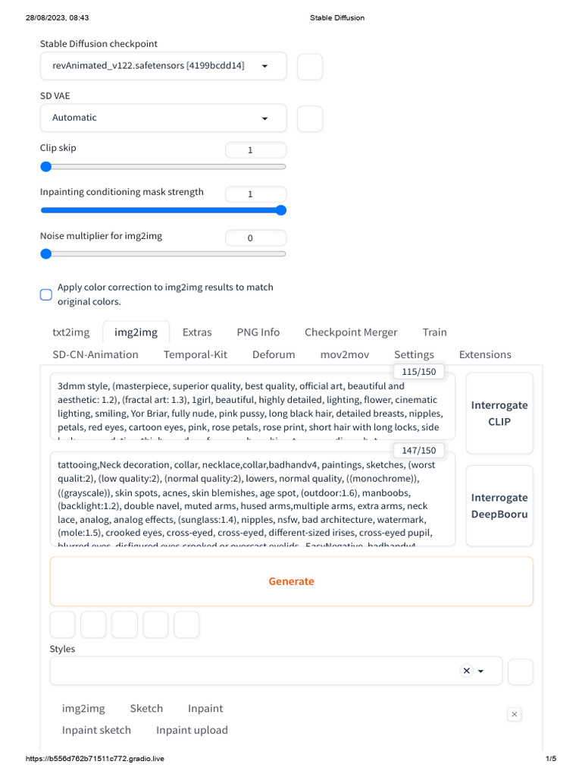Click the middle of five squares below Generate
582x777 pixels.
tap(124, 624)
